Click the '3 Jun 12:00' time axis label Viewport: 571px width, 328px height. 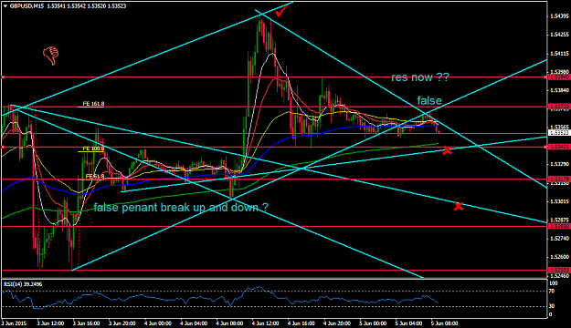[x=50, y=323]
